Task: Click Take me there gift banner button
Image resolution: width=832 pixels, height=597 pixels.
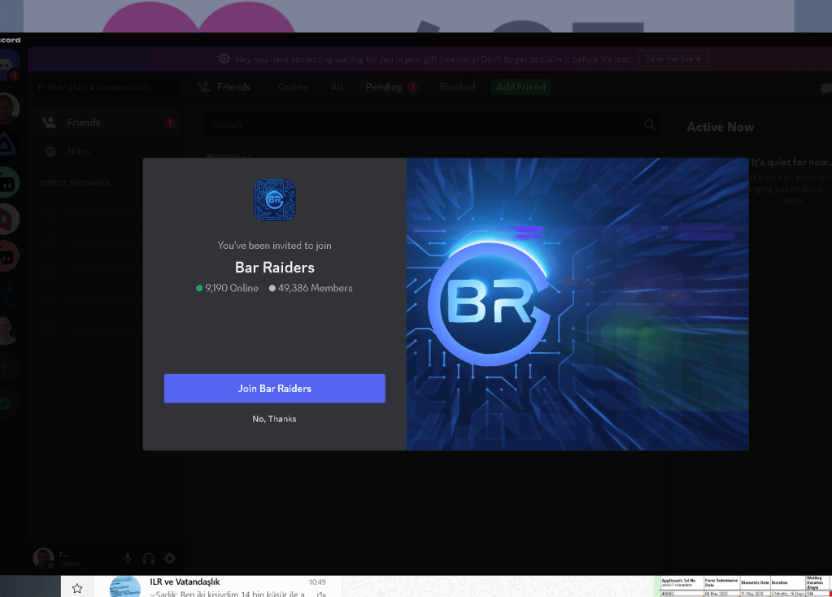Action: tap(673, 59)
